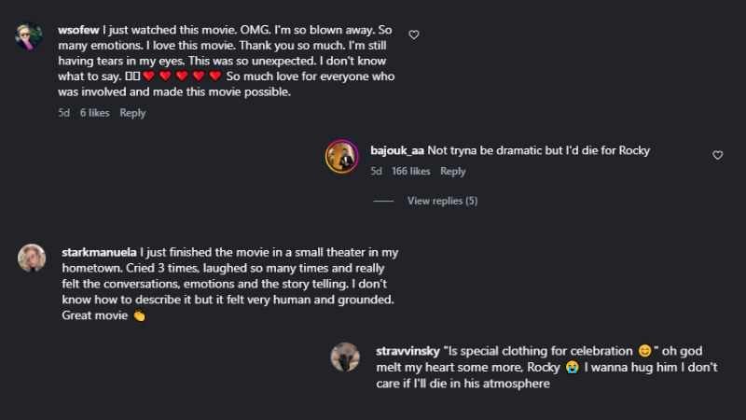The width and height of the screenshot is (746, 420).
Task: Reply to wsofew's comment
Action: point(132,113)
